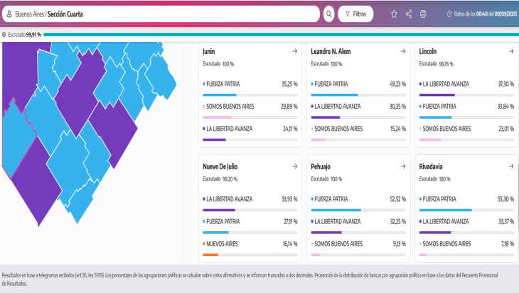
Task: Open Leandro N. Alem details arrow
Action: coord(403,51)
